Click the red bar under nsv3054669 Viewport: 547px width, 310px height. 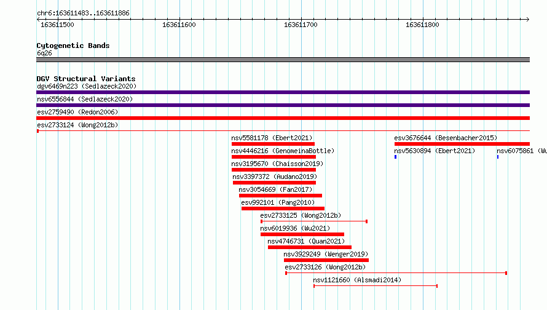(280, 196)
